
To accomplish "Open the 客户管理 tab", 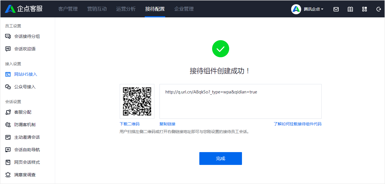I will (x=68, y=9).
